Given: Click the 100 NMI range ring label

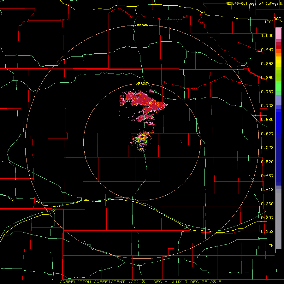Looking at the screenshot, I should [142, 25].
